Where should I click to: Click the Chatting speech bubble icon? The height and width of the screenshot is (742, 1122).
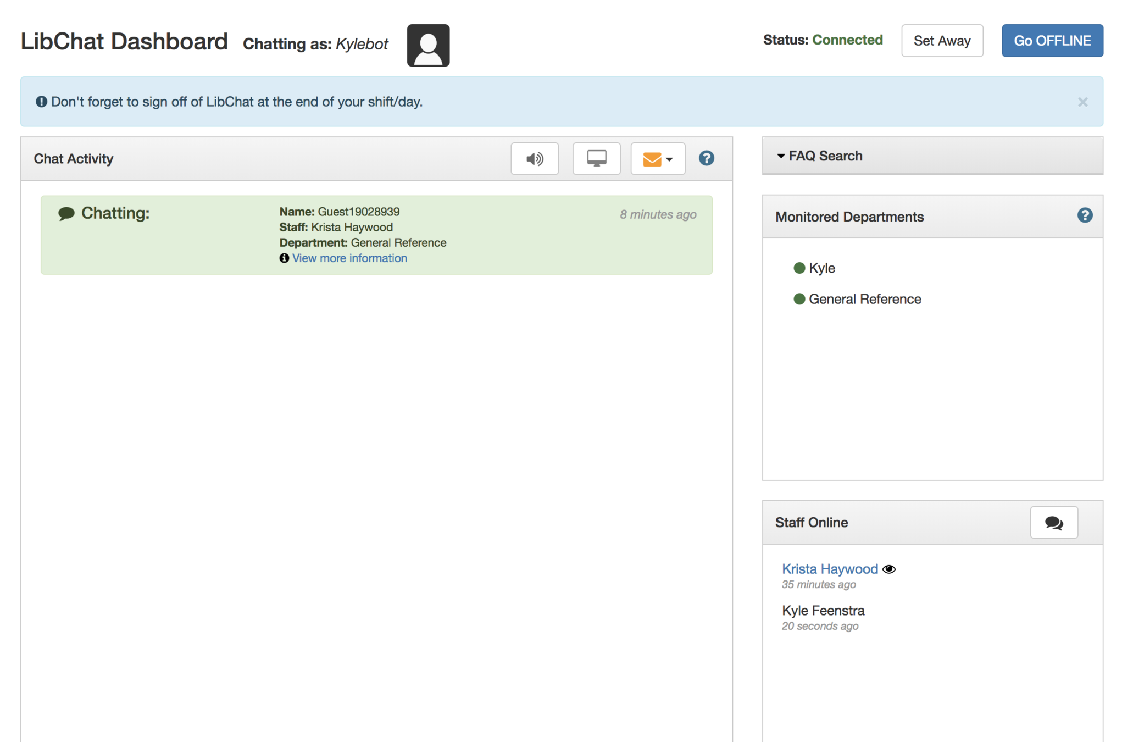(x=66, y=213)
